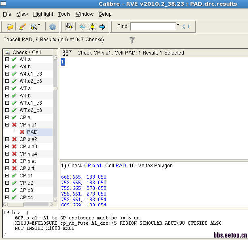Open the Window menu

pyautogui.click(x=85, y=14)
